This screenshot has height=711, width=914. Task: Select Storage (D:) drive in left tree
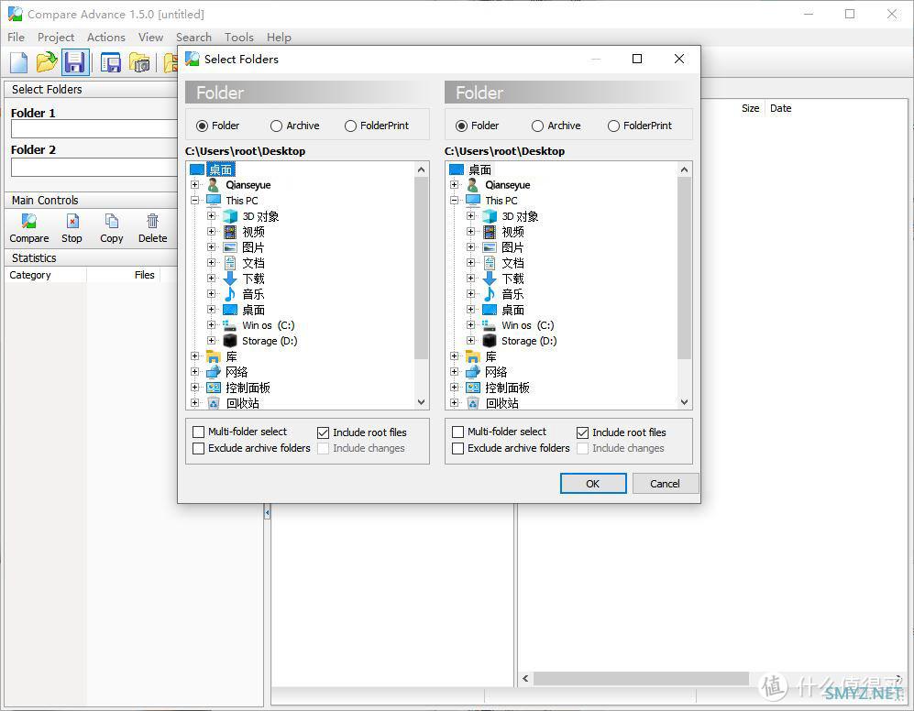pos(270,341)
